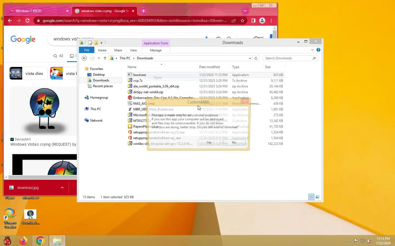This screenshot has width=395, height=246.
Task: Open recent locations dropdown arrow
Action: [99, 58]
